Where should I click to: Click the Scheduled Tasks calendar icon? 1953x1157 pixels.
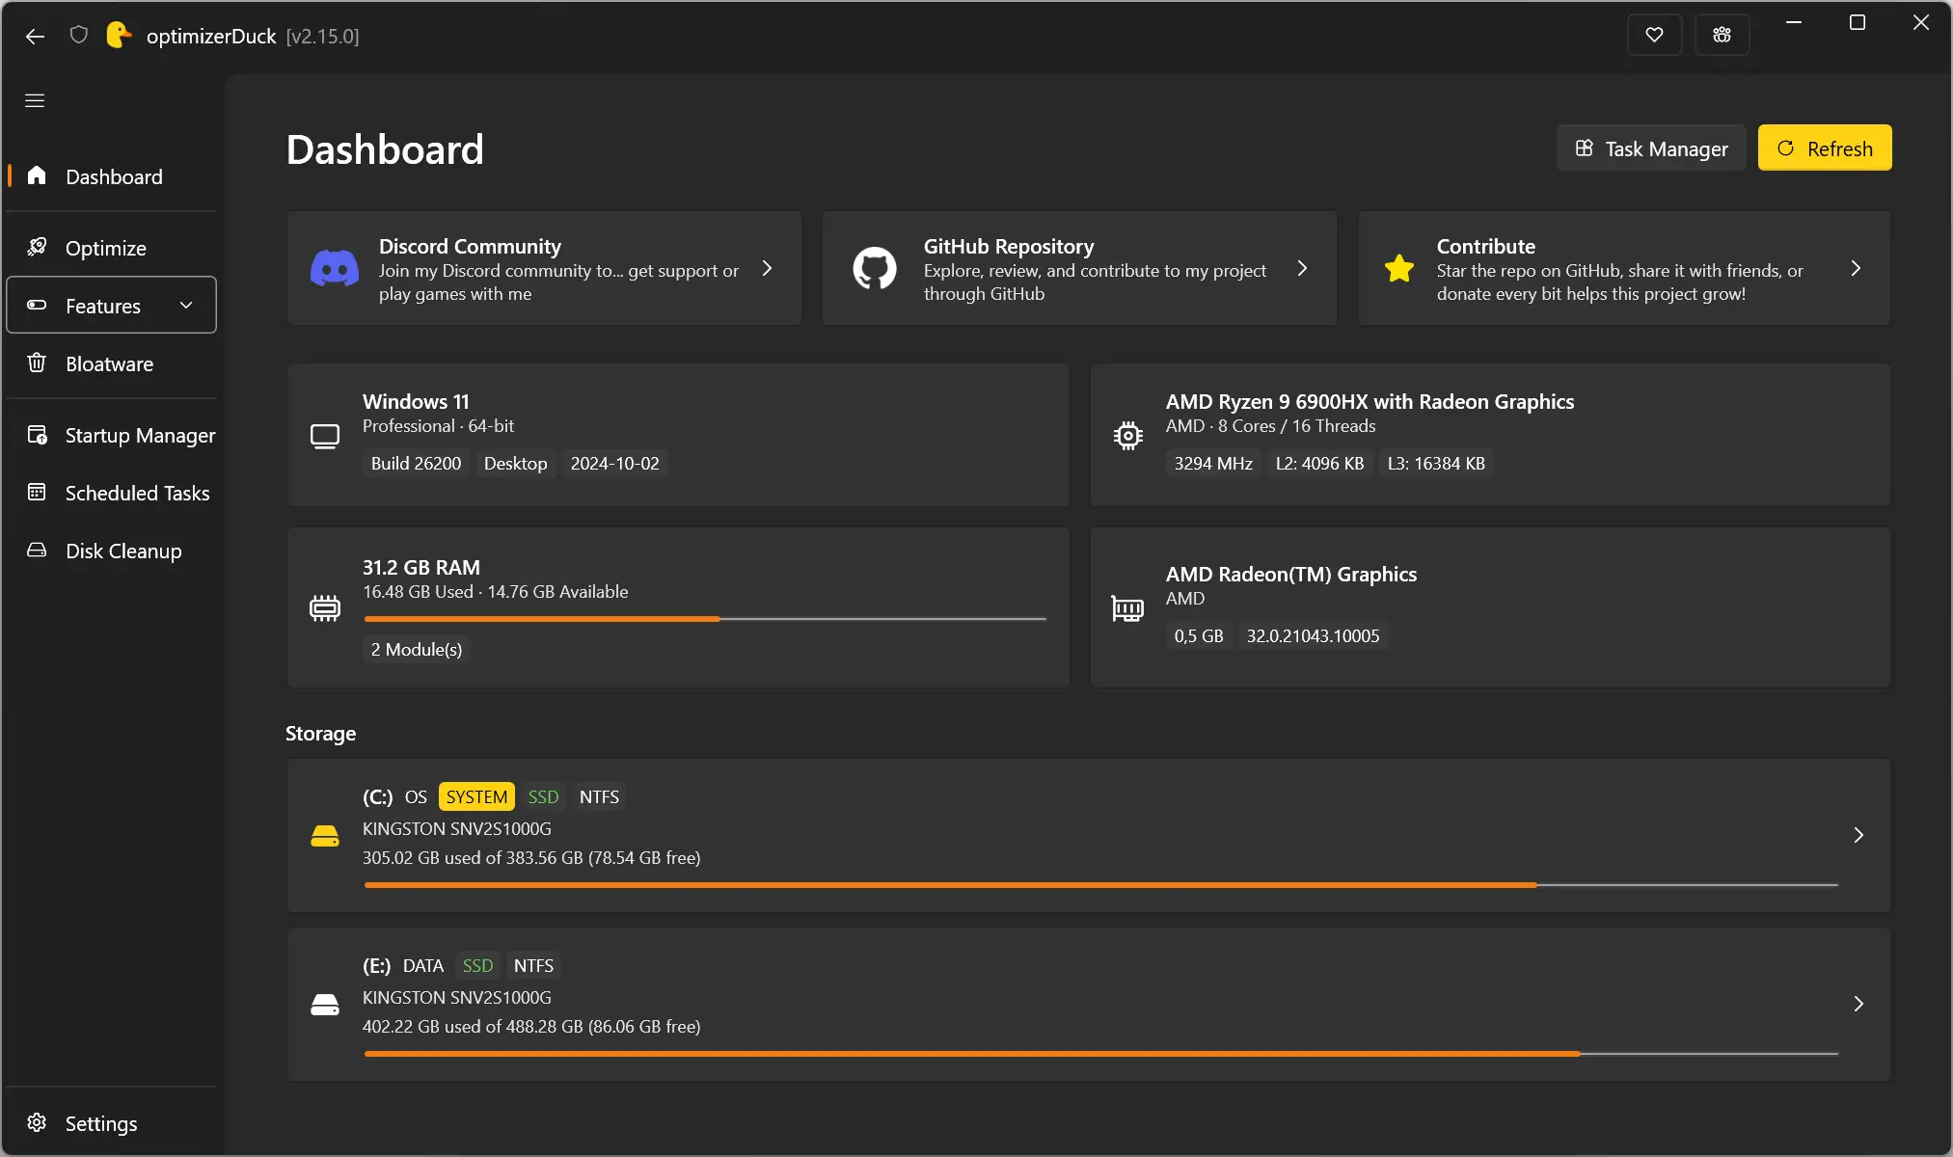[x=37, y=492]
